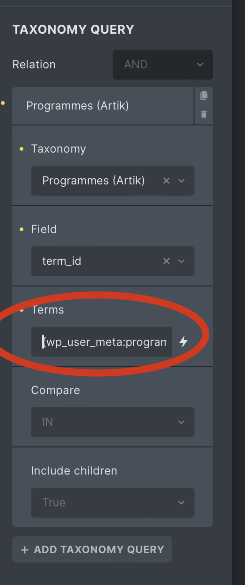
Task: Click the plus icon in Add Taxonomy Query
Action: pos(25,549)
